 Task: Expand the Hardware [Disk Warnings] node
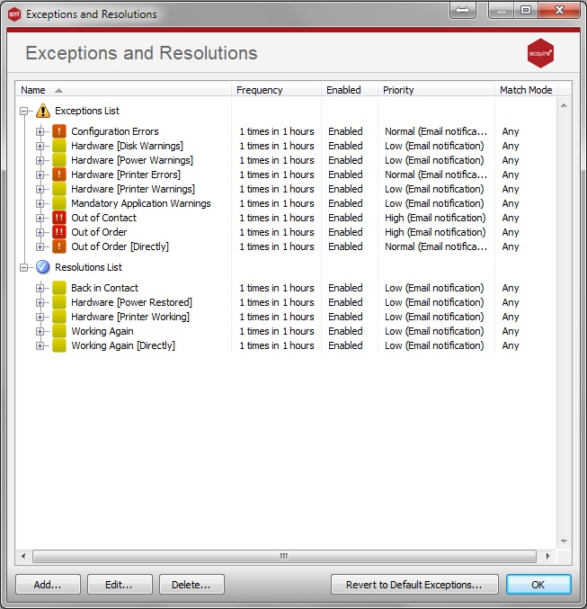pos(40,146)
